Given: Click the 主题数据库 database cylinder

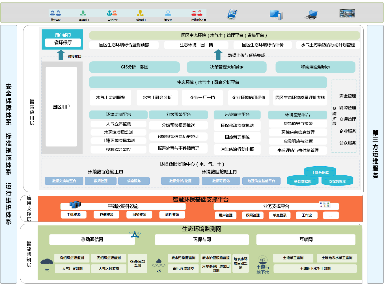Looking at the screenshot, I should tap(320, 171).
